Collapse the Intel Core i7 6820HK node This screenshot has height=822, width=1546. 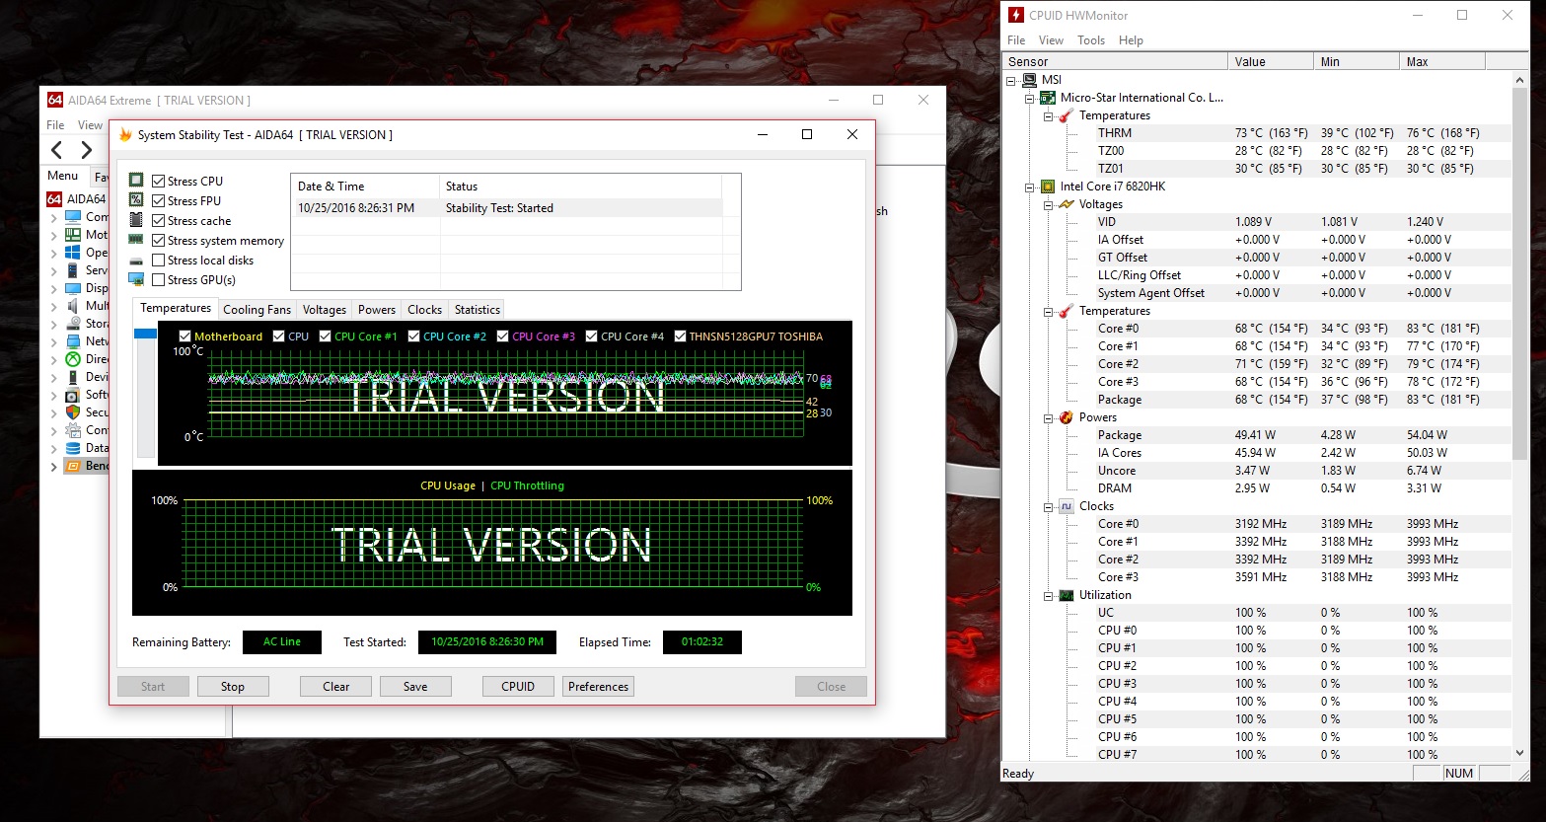1030,187
